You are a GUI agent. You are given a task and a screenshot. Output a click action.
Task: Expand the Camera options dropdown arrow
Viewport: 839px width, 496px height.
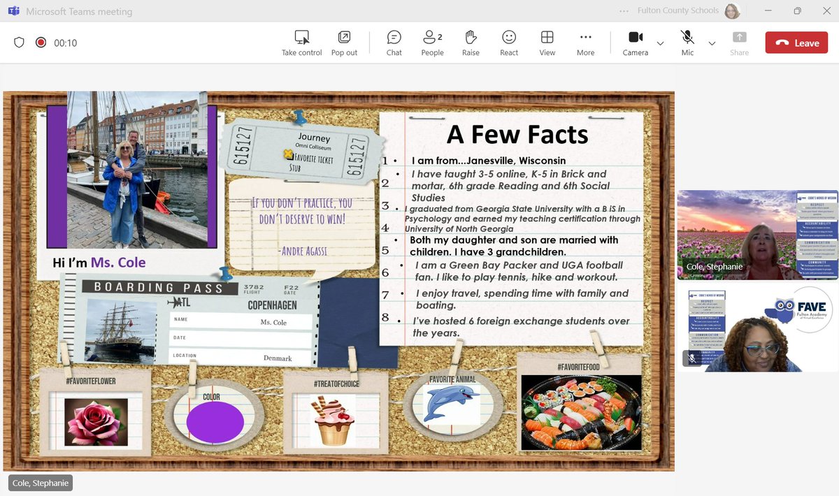point(660,43)
